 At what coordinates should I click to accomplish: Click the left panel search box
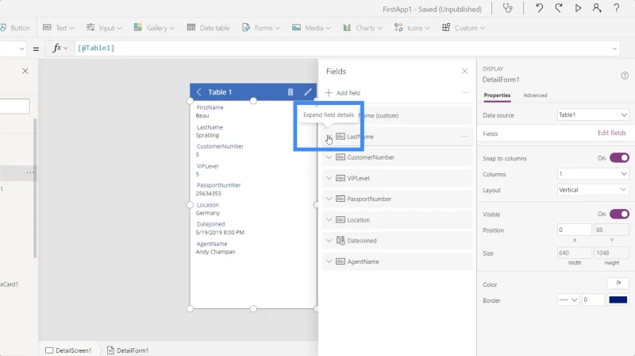(x=14, y=106)
